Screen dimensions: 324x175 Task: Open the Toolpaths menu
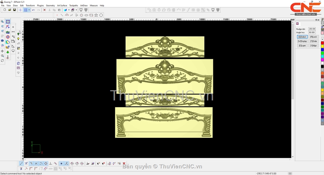point(74,5)
